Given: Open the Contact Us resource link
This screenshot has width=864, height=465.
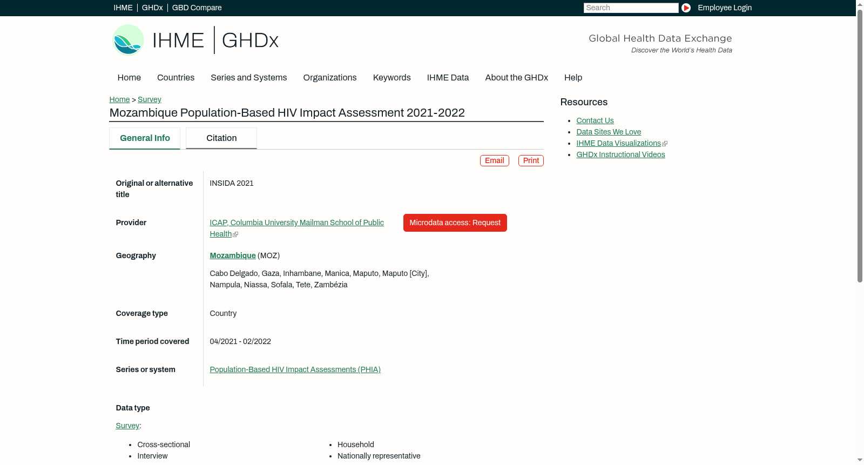Looking at the screenshot, I should click(595, 120).
